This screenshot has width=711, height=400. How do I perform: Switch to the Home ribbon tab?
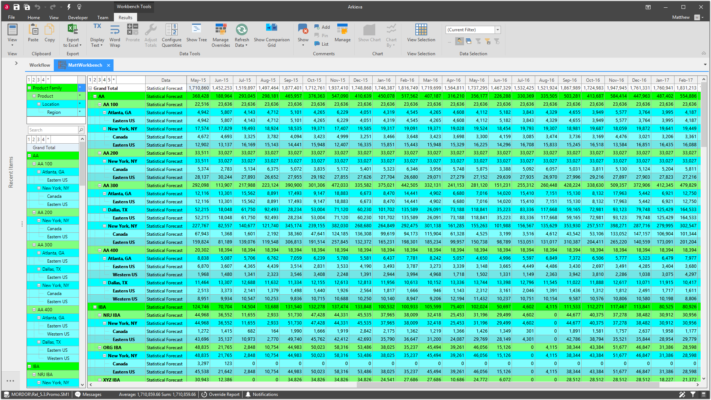click(34, 17)
